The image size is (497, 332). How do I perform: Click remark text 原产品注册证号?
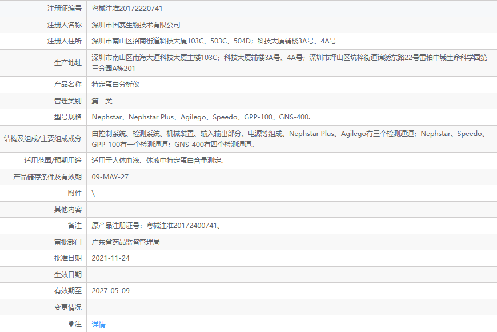click(x=156, y=226)
